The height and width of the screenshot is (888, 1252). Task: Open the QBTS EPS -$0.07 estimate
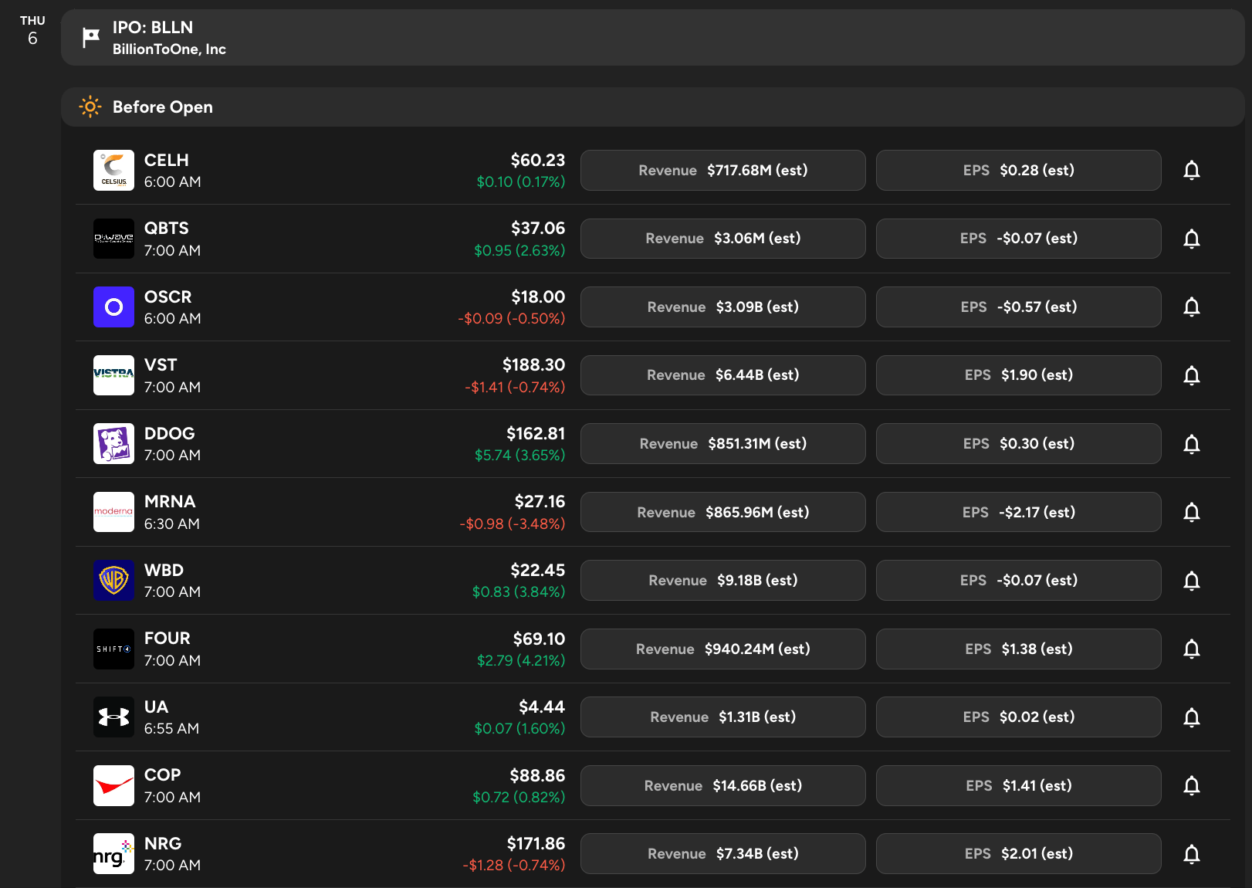tap(1019, 239)
